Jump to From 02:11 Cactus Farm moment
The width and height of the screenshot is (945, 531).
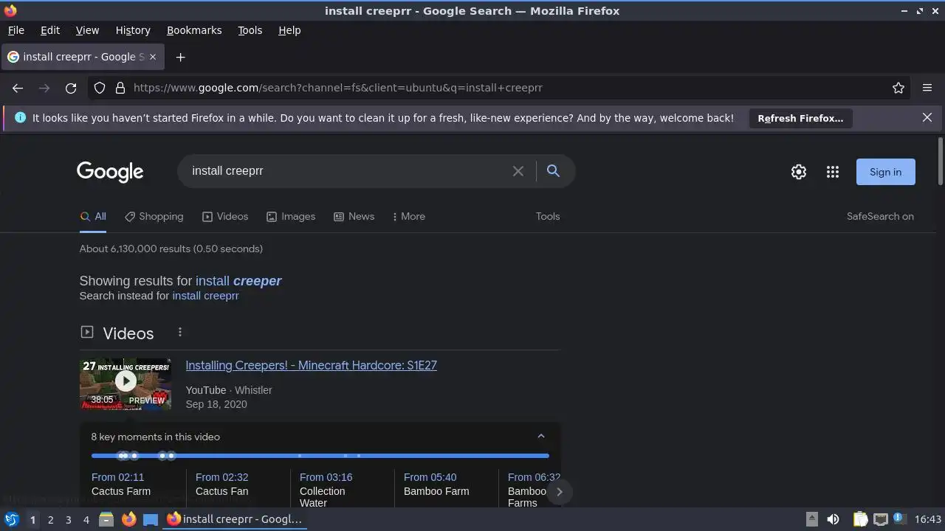click(121, 485)
